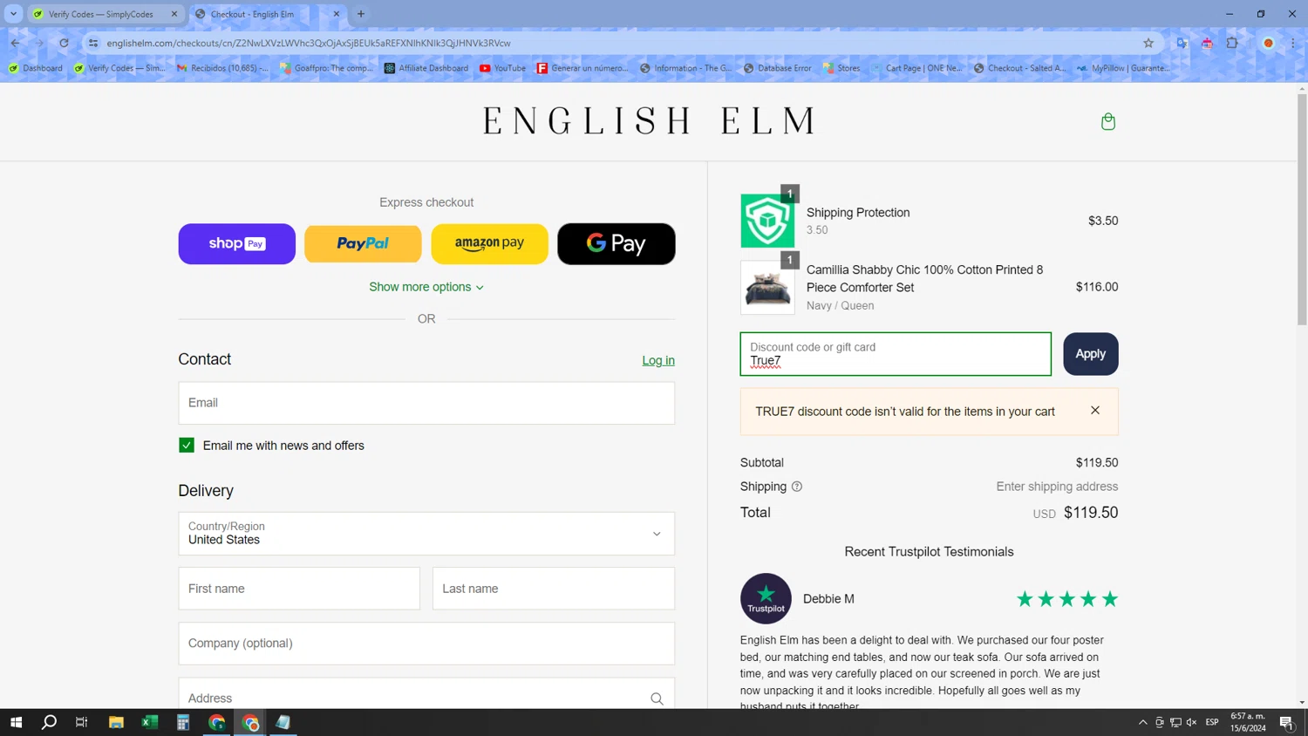
Task: Pay with PayPal button
Action: (x=363, y=243)
